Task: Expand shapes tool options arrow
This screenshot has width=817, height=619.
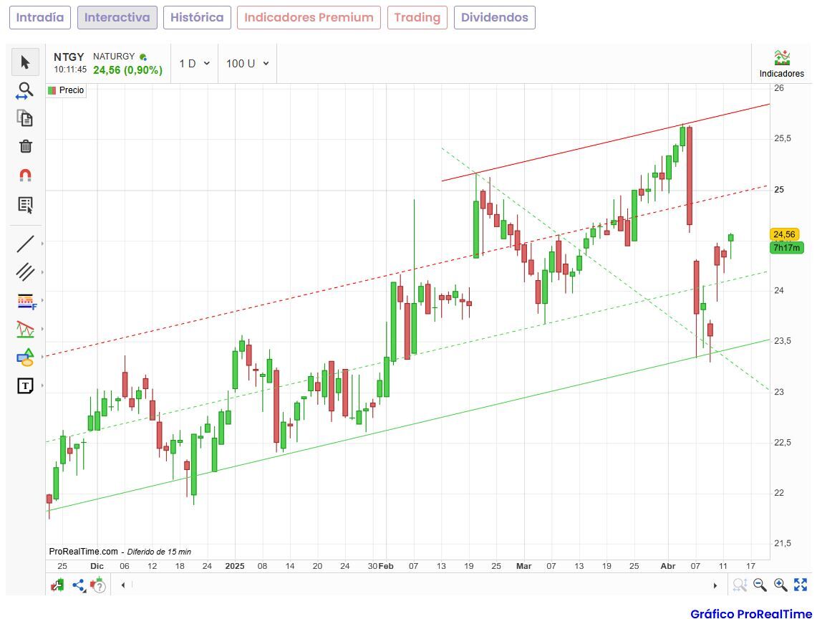Action: point(42,358)
